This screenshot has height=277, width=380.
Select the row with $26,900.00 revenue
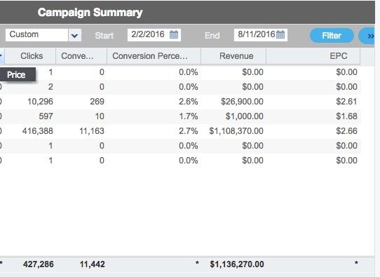[180, 102]
